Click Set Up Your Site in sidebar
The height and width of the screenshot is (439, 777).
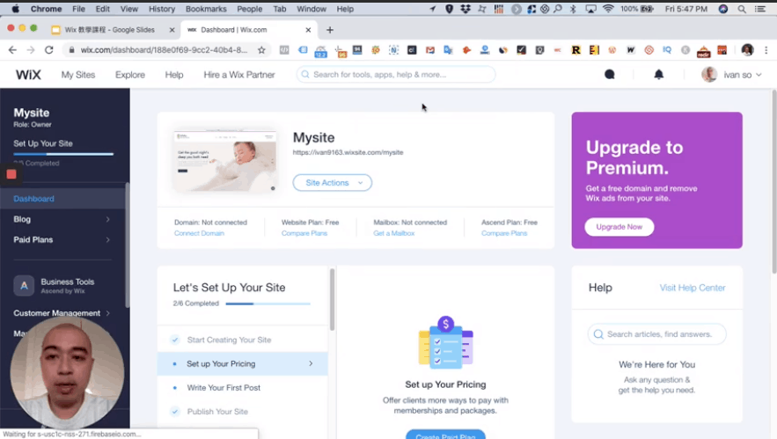pos(43,143)
